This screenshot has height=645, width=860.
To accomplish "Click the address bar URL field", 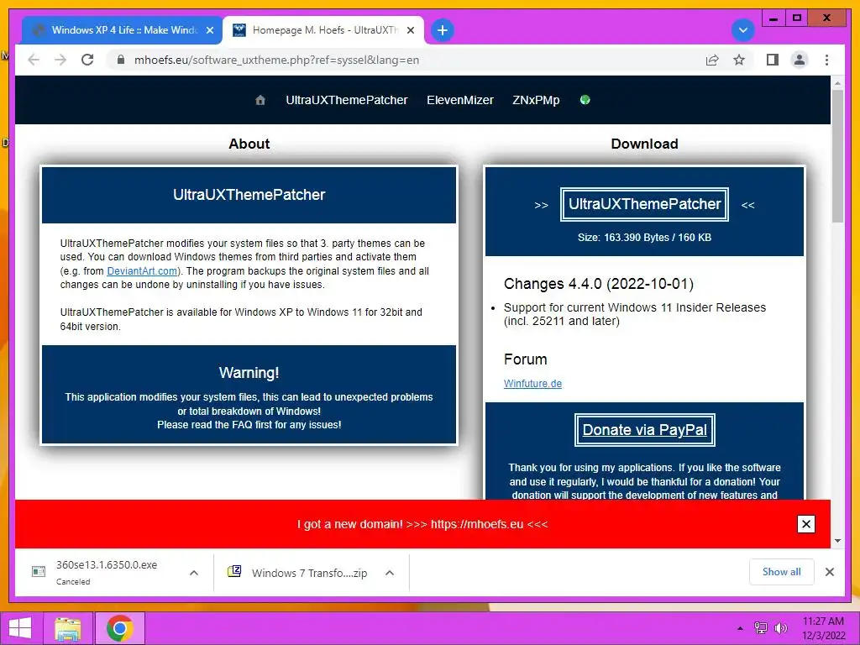I will click(x=406, y=60).
